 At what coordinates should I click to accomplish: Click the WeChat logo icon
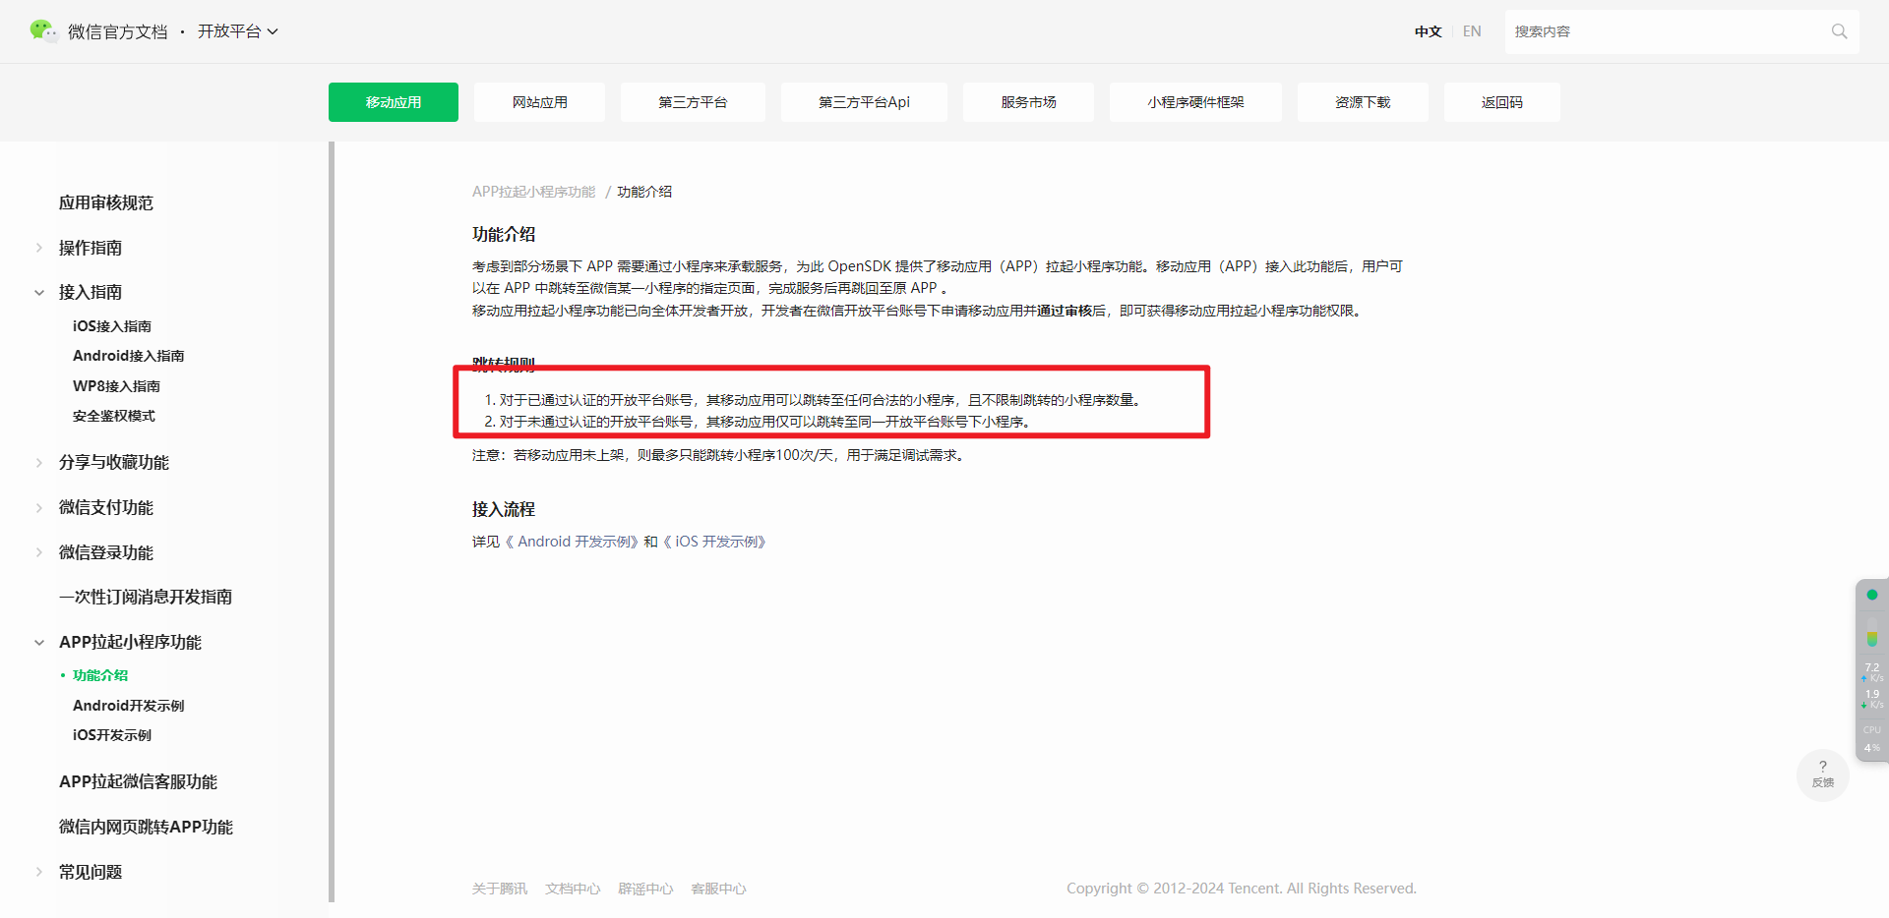tap(43, 31)
